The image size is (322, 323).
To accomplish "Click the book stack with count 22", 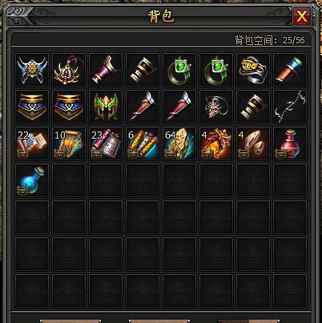I will 32,143.
